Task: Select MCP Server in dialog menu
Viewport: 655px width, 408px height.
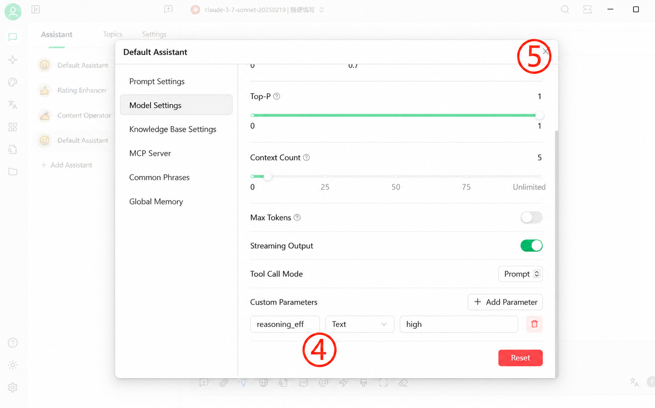Action: 176,153
